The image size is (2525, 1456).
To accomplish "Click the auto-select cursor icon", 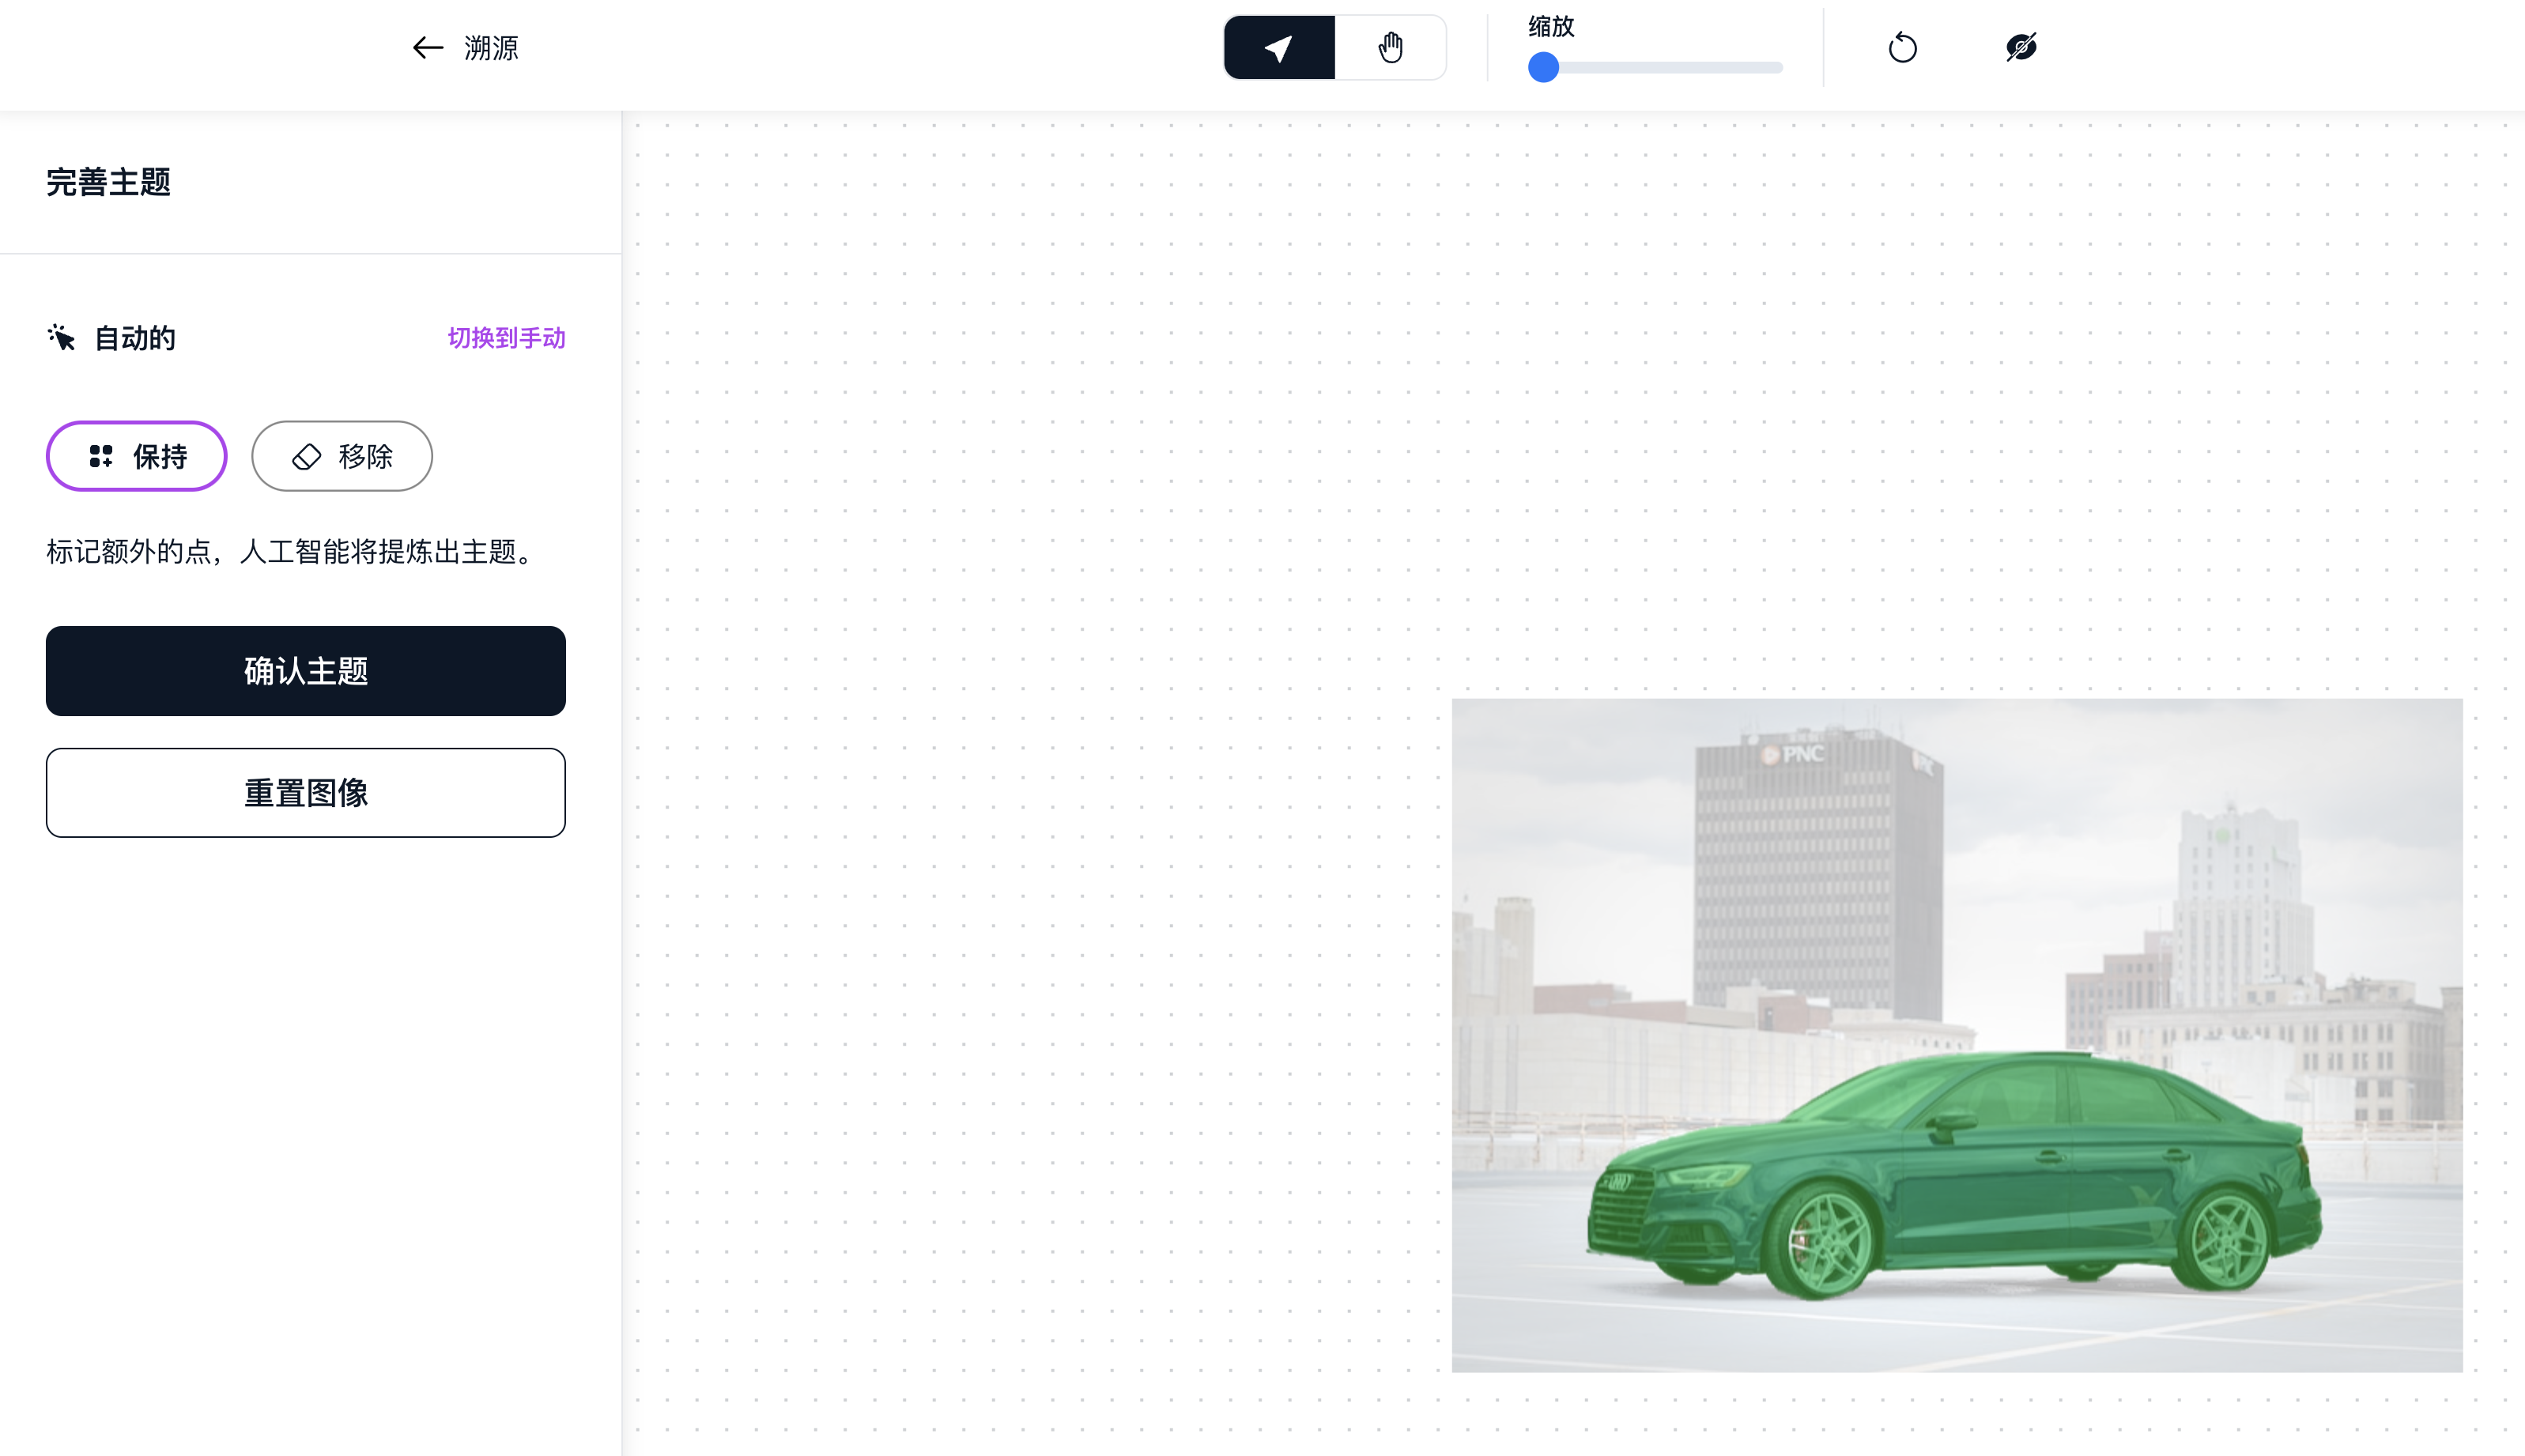I will 61,338.
